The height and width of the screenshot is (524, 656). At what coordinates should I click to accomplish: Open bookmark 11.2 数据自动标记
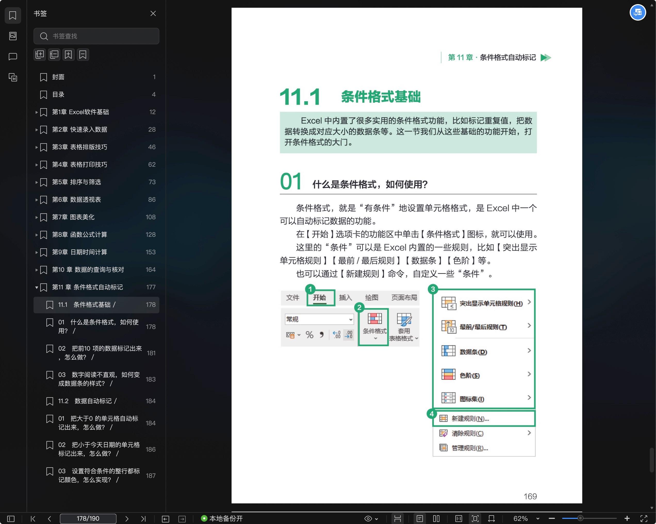coord(96,401)
